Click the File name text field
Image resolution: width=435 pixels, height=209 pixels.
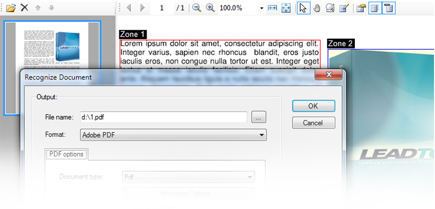(x=164, y=117)
